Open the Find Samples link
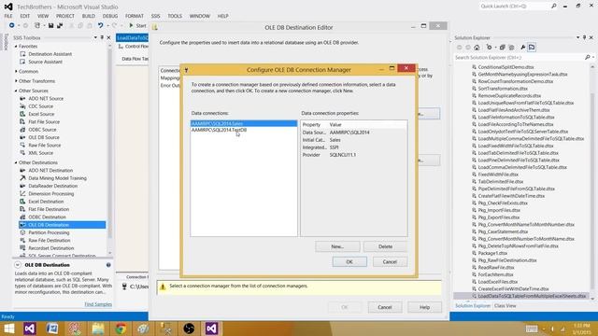 (98, 304)
